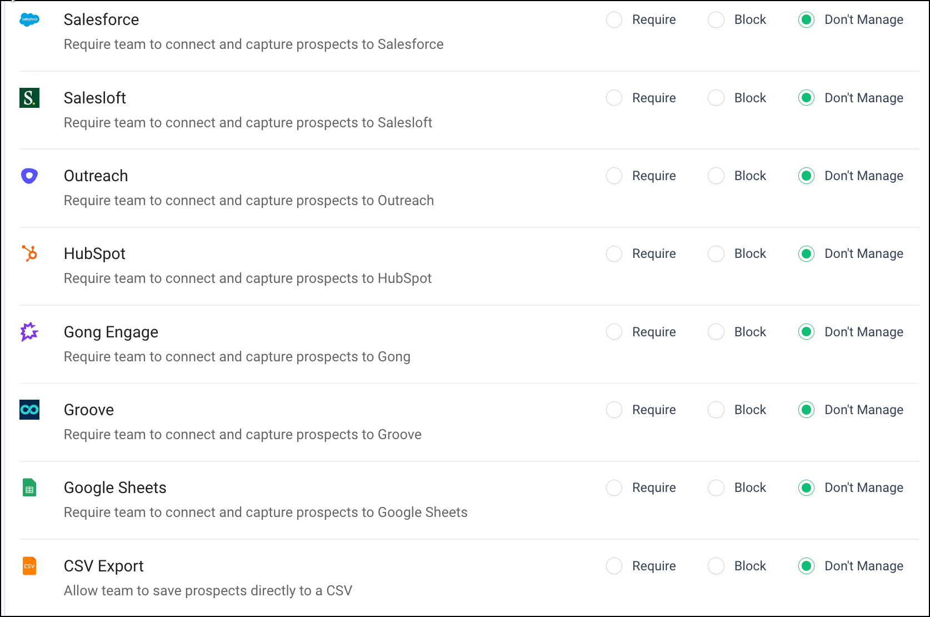
Task: Click the Google Sheets title text
Action: click(115, 487)
